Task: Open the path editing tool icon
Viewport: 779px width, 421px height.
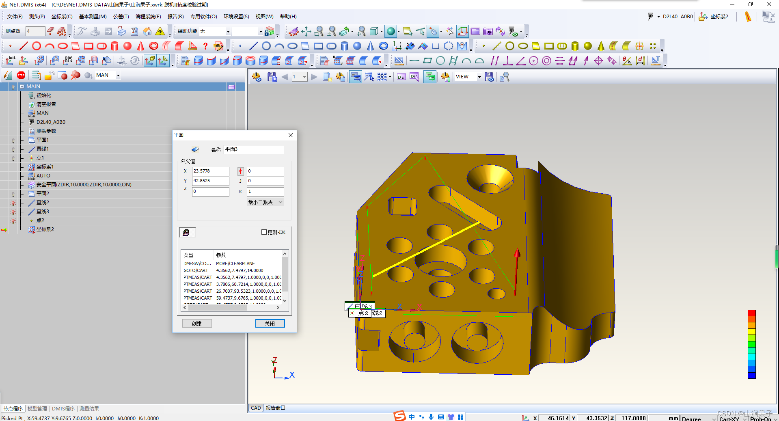Action: (x=218, y=46)
